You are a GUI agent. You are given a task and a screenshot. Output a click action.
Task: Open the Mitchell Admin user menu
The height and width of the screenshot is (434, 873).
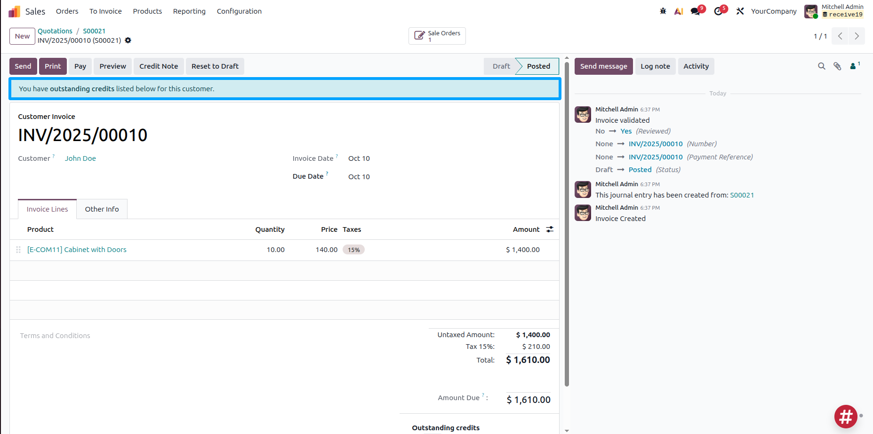pyautogui.click(x=834, y=11)
